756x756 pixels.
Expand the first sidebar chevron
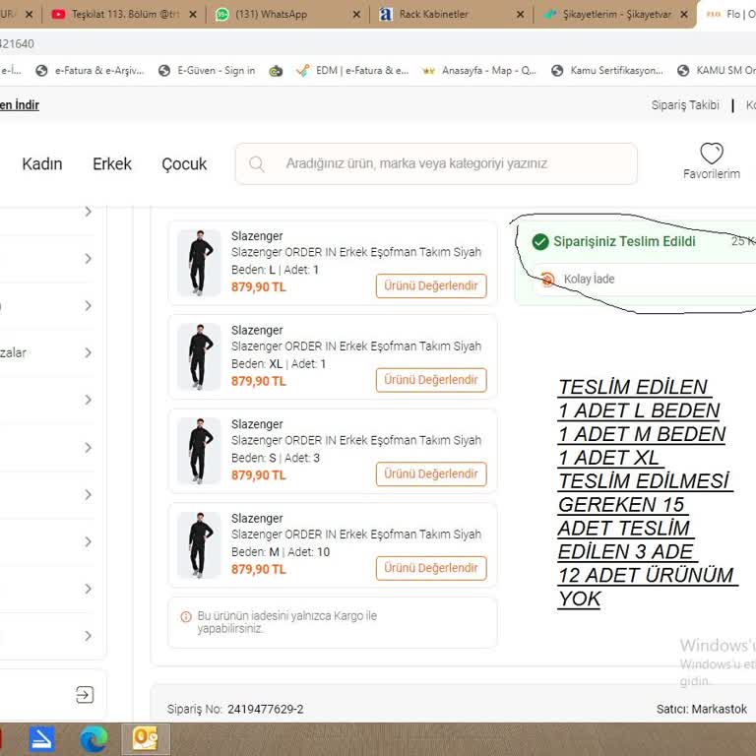tap(88, 212)
